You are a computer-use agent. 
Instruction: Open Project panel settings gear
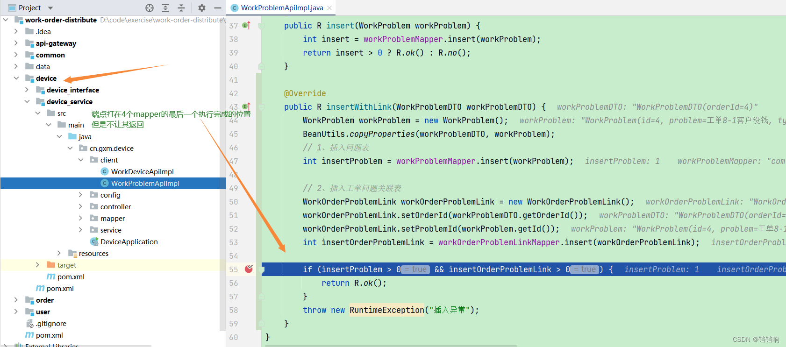click(202, 8)
